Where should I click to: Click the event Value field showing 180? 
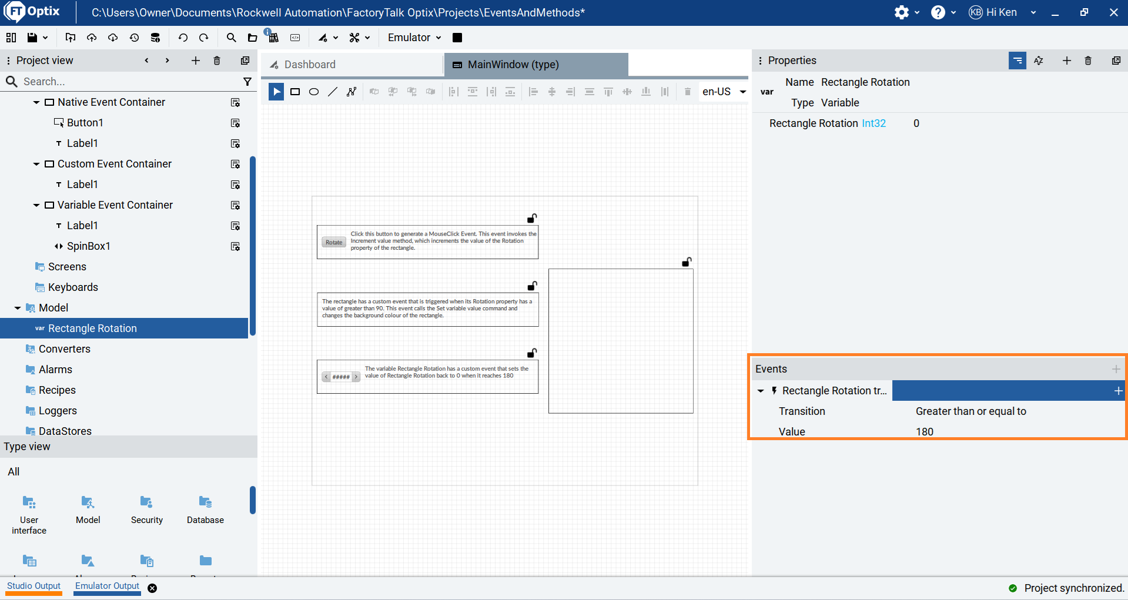pos(925,432)
